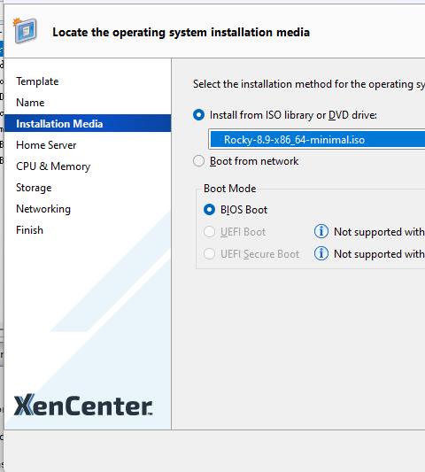425x472 pixels.
Task: Open Networking wizard step
Action: [43, 209]
